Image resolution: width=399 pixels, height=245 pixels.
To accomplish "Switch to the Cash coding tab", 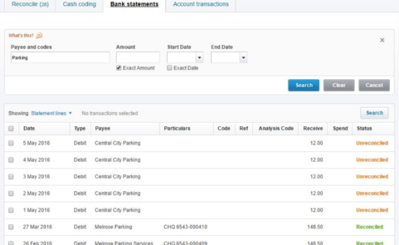I will 79,4.
